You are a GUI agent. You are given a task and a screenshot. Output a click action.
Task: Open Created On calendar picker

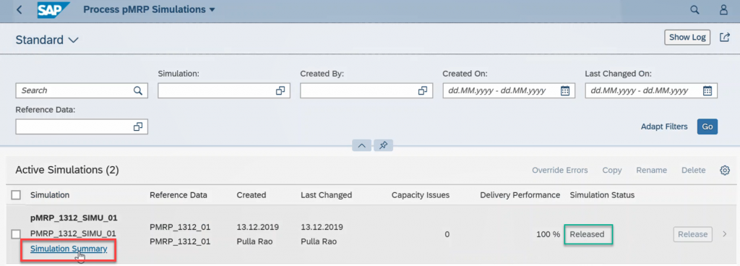565,90
